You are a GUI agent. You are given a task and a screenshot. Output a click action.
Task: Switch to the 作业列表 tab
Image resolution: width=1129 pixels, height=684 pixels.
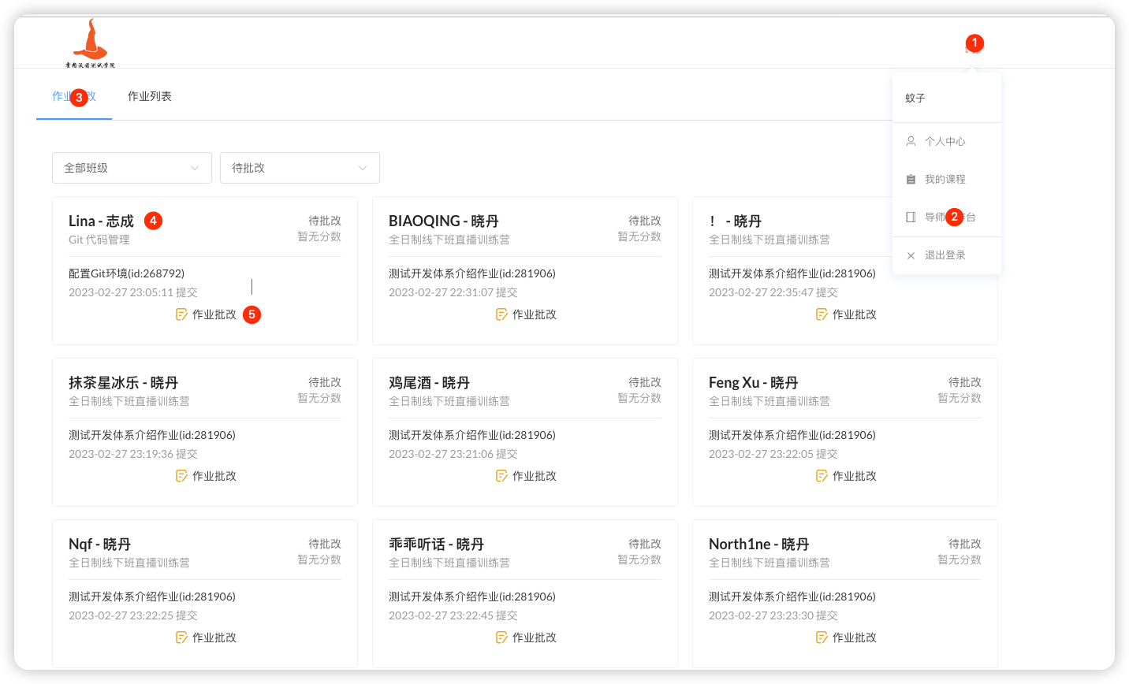(x=150, y=96)
